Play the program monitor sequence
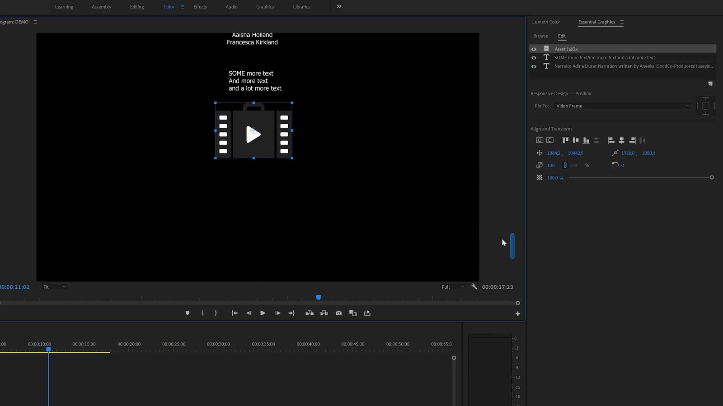 click(263, 313)
